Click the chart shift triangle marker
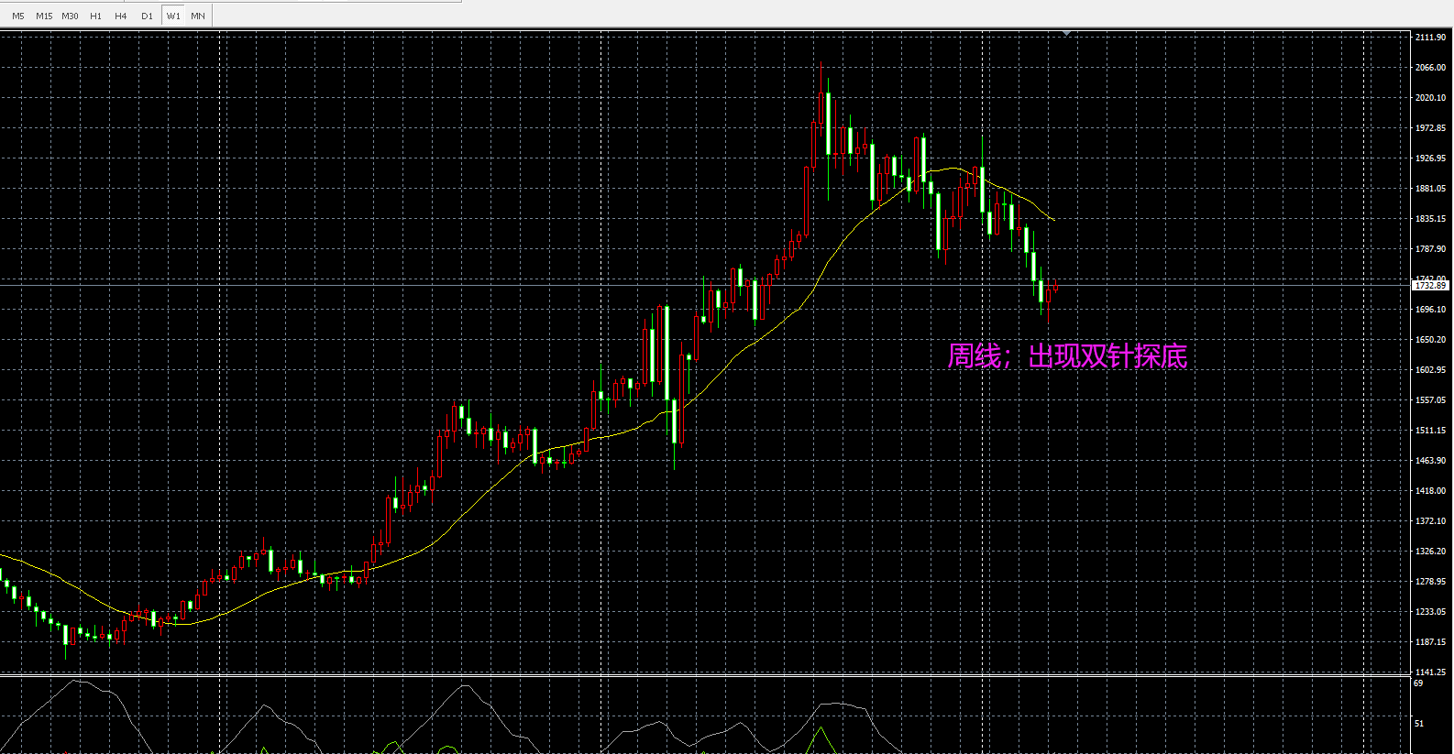This screenshot has width=1454, height=754. 1067,33
